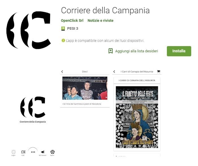Click the Aggiungi alla lista desideri text
This screenshot has height=166, width=198.
(137, 51)
